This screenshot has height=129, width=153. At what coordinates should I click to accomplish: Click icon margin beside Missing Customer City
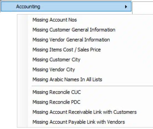click(22, 60)
